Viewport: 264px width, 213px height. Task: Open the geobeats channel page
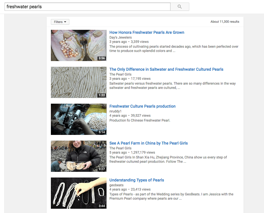click(117, 185)
